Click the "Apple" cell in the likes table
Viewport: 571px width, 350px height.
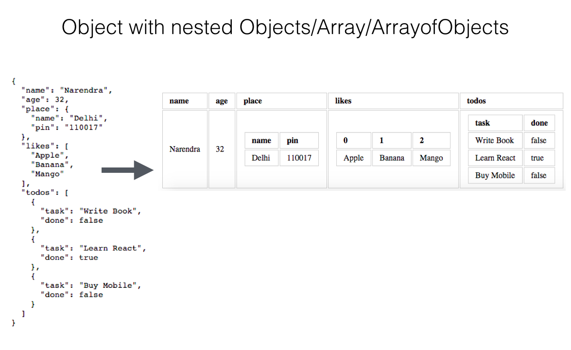(353, 158)
